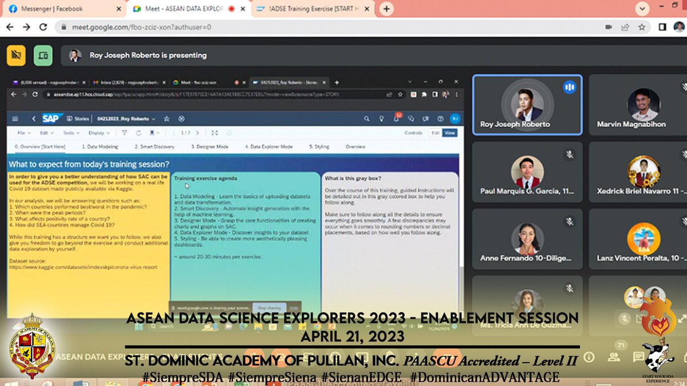Mark story as favorite with star icon

167,119
